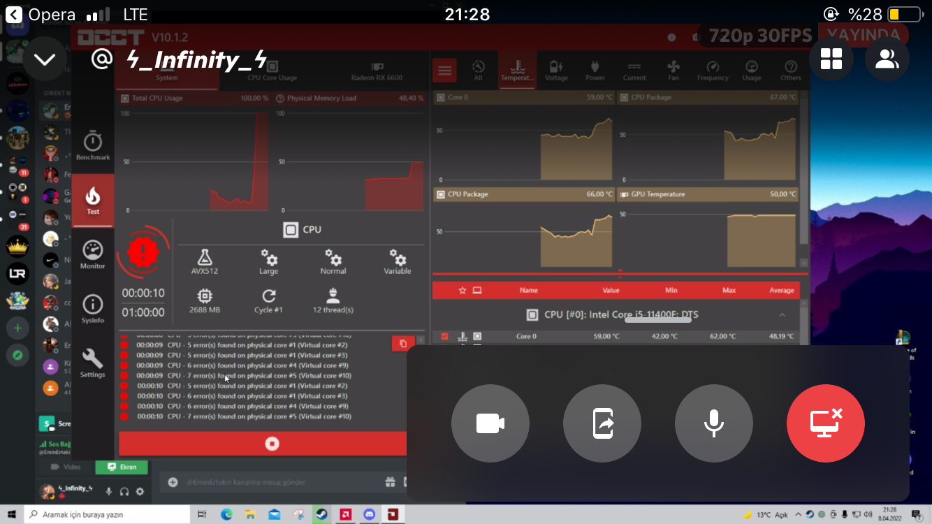Click the Discord Ekran screen share button

122,467
